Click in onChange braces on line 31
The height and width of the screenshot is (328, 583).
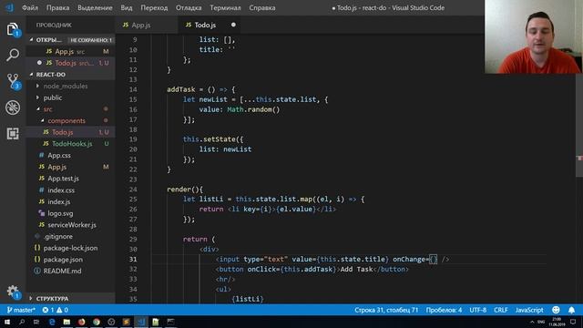tap(434, 259)
